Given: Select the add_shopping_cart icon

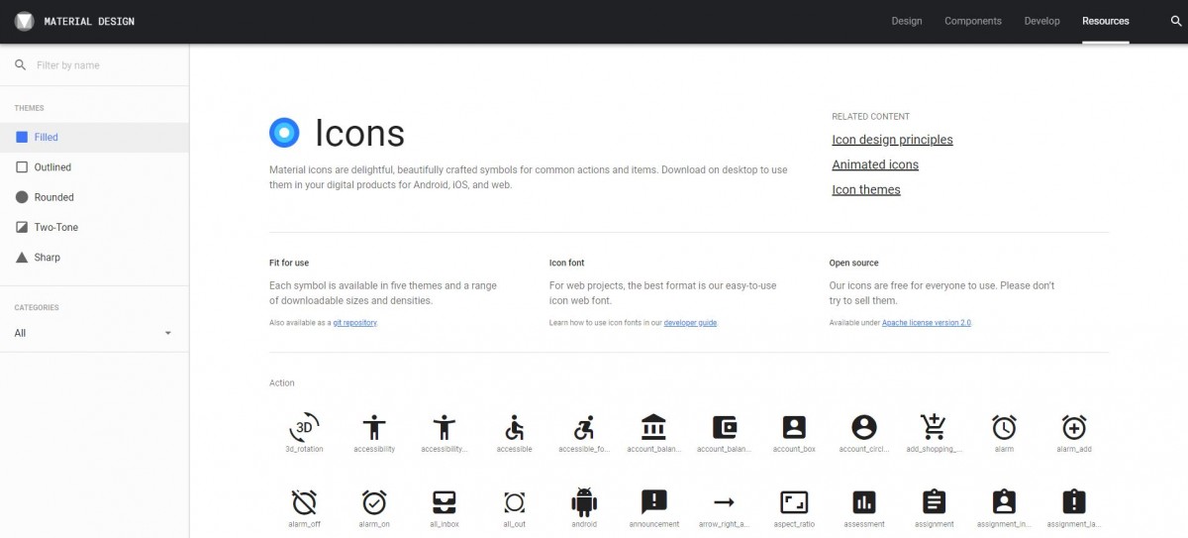Looking at the screenshot, I should (934, 427).
